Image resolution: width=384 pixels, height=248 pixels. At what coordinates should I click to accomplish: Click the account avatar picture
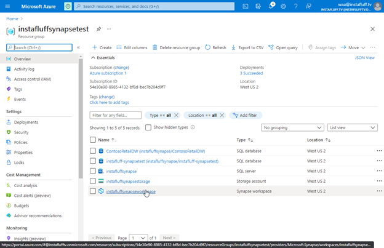(x=378, y=6)
